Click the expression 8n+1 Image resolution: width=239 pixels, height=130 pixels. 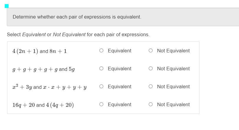coord(58,51)
